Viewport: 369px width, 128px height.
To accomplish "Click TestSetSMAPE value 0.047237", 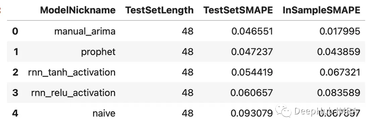I will point(252,52).
